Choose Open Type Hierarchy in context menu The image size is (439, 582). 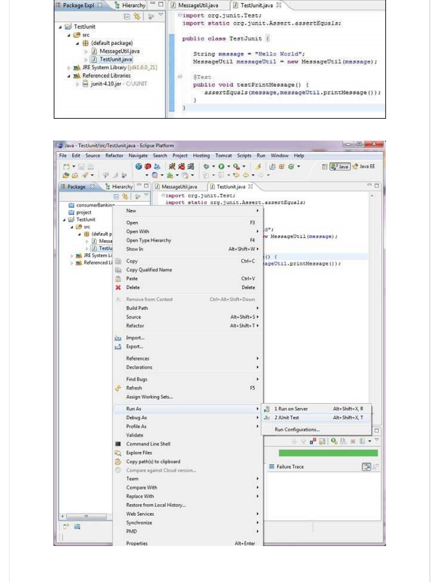tap(188, 240)
